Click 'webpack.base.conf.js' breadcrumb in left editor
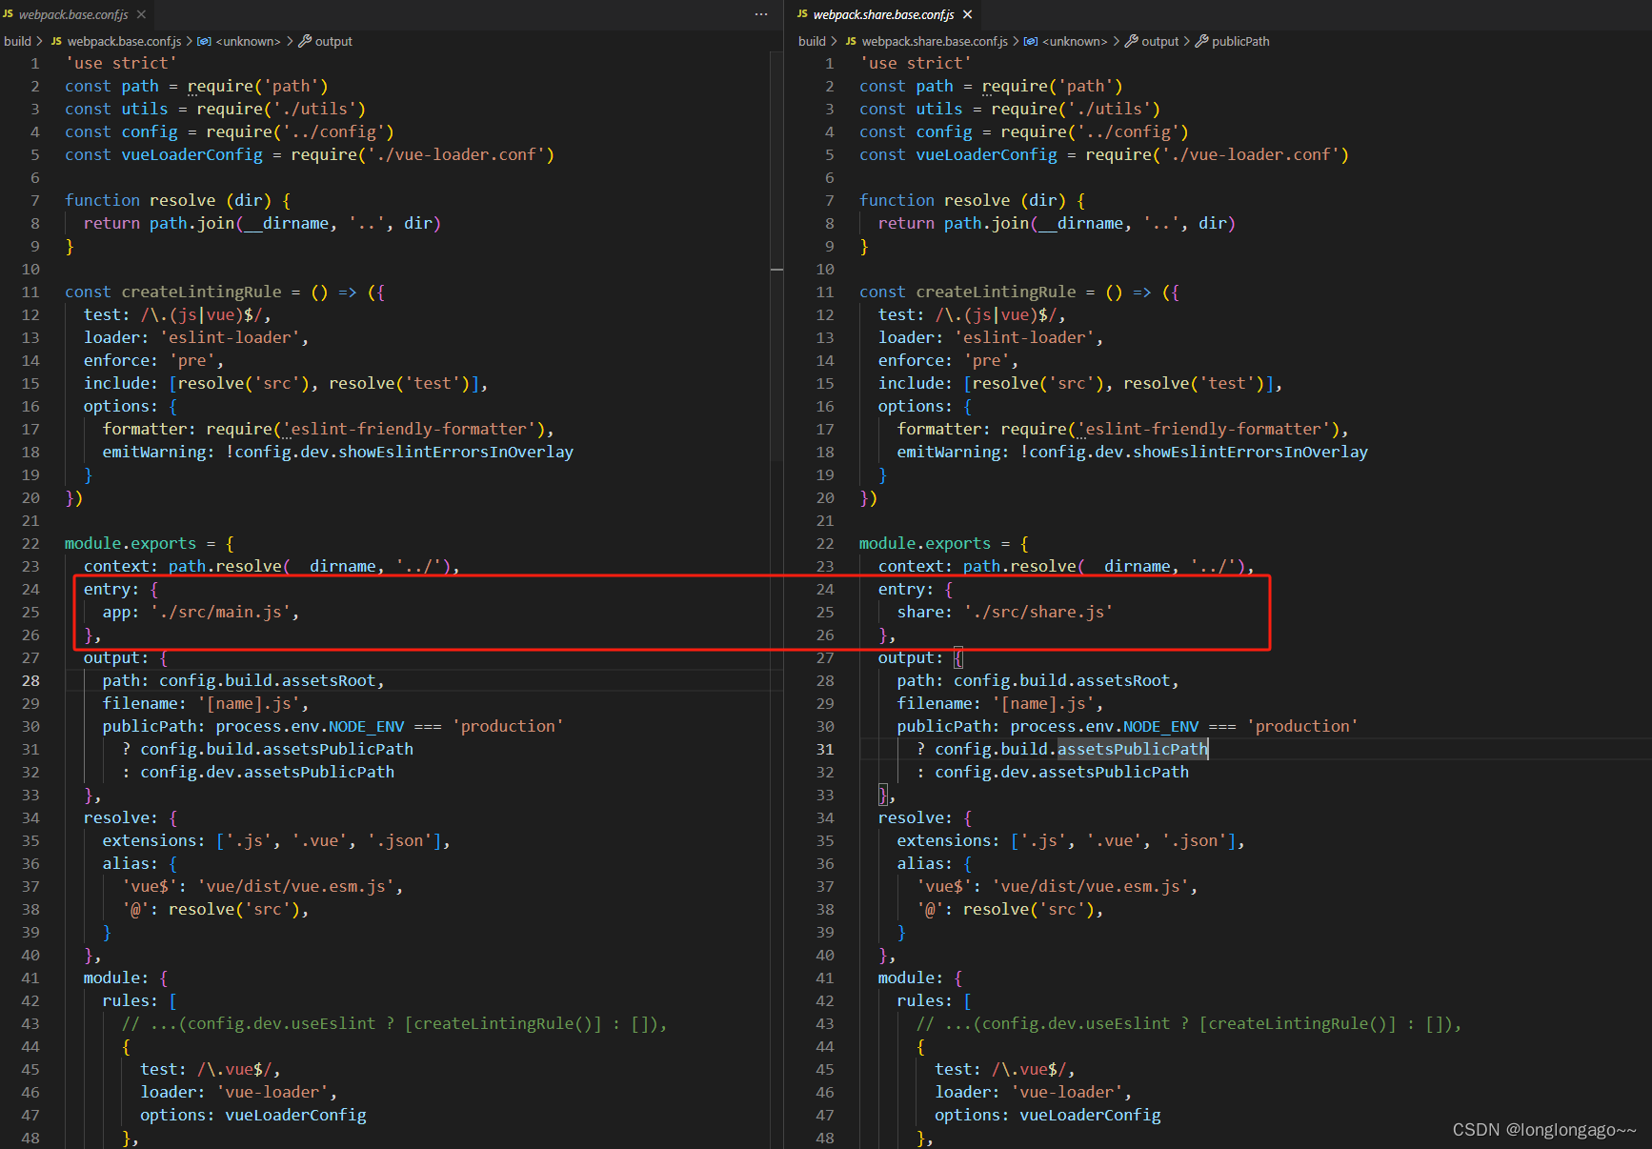Image resolution: width=1652 pixels, height=1149 pixels. coord(124,41)
